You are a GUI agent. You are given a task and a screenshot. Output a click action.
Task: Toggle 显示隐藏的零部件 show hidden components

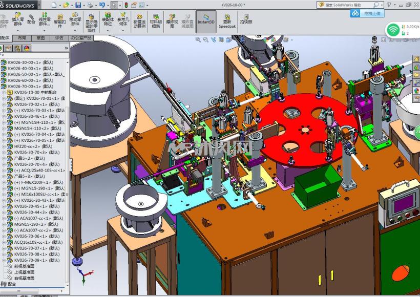tap(91, 23)
